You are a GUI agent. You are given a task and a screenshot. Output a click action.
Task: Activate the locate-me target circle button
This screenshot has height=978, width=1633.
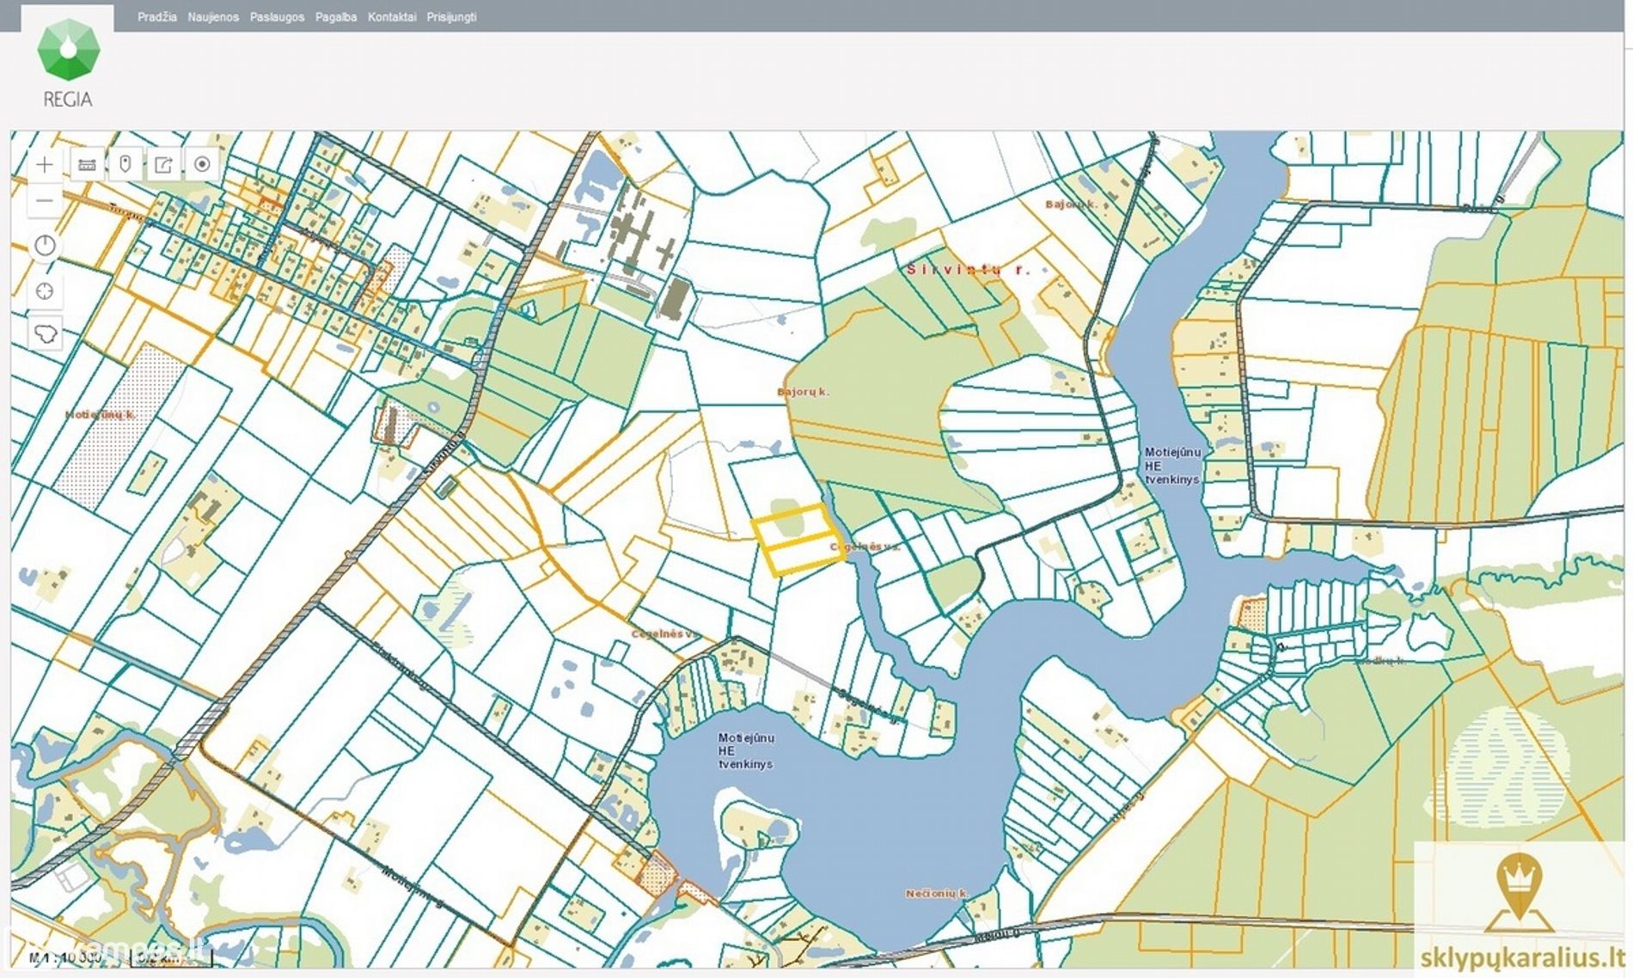point(202,164)
